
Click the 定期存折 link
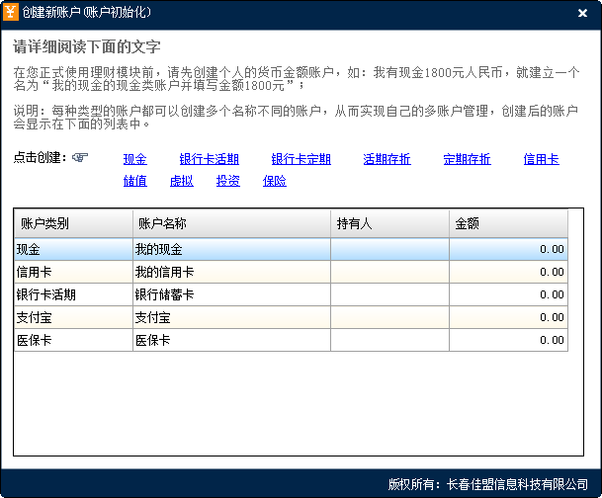click(x=467, y=159)
